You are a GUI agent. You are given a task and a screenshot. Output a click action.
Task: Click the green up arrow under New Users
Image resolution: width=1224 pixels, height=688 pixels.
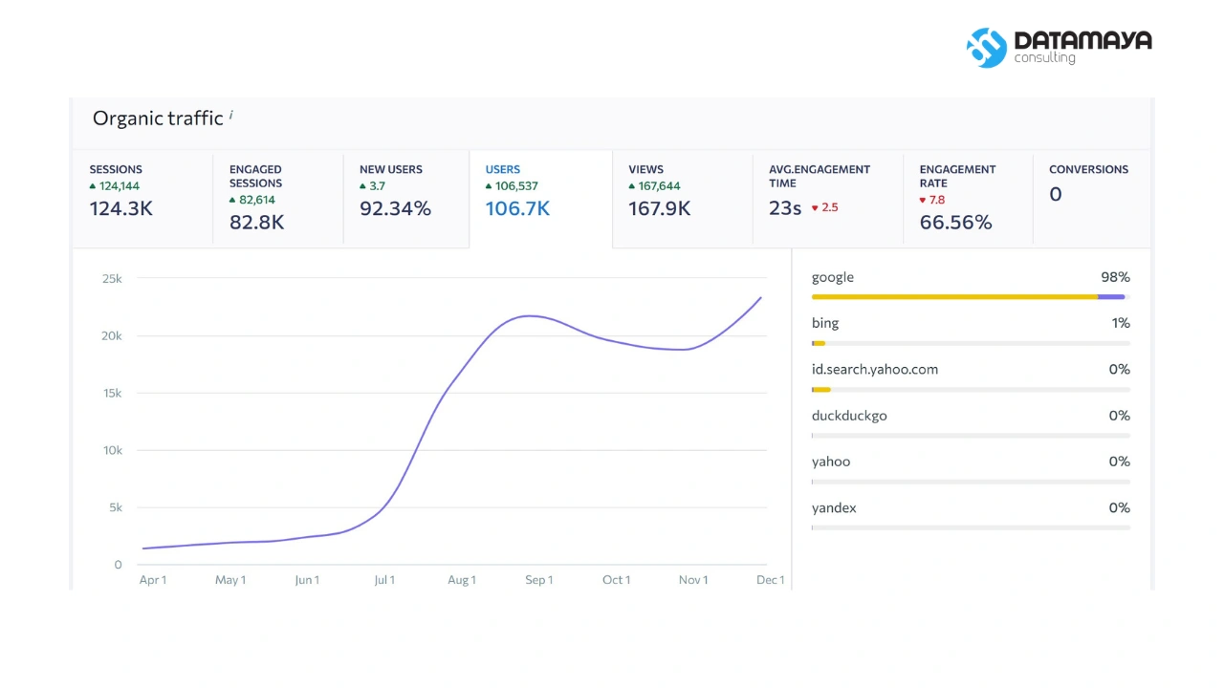click(363, 186)
